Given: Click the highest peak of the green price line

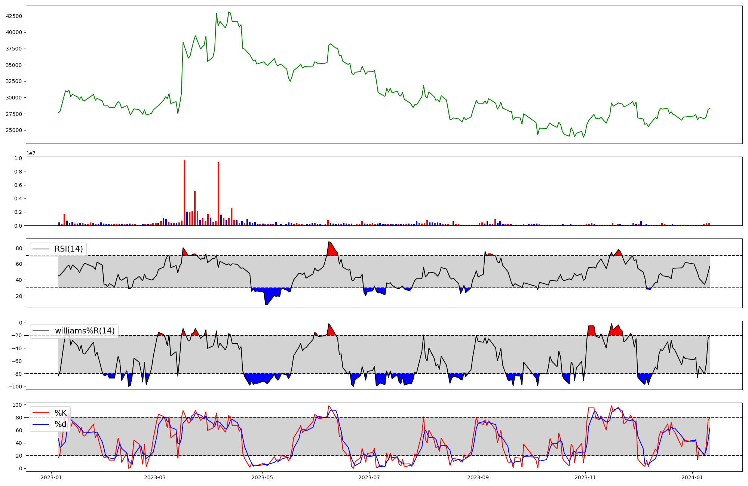Looking at the screenshot, I should pyautogui.click(x=229, y=12).
